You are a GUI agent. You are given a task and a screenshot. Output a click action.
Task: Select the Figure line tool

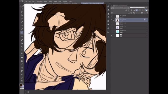(x=22, y=64)
